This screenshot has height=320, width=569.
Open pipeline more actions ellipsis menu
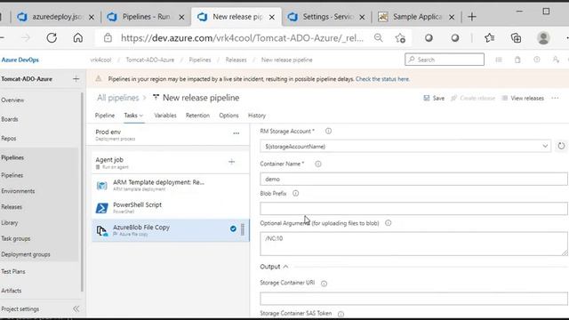coord(555,98)
